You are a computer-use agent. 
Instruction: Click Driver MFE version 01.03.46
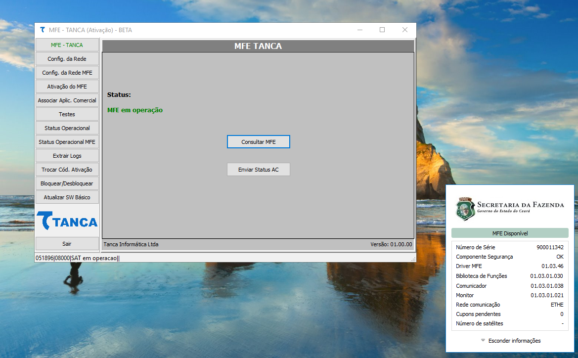point(553,266)
